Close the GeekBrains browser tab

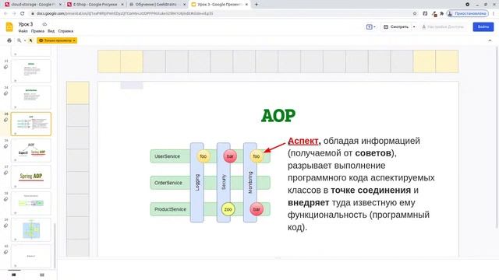click(x=184, y=5)
